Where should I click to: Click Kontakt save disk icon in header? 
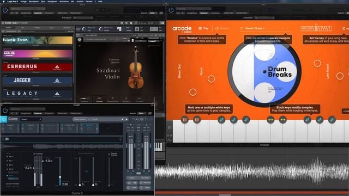131,23
